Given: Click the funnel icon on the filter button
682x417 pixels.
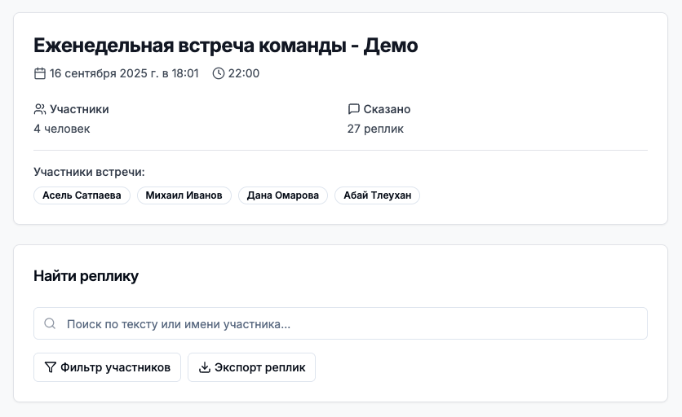Looking at the screenshot, I should [x=51, y=367].
